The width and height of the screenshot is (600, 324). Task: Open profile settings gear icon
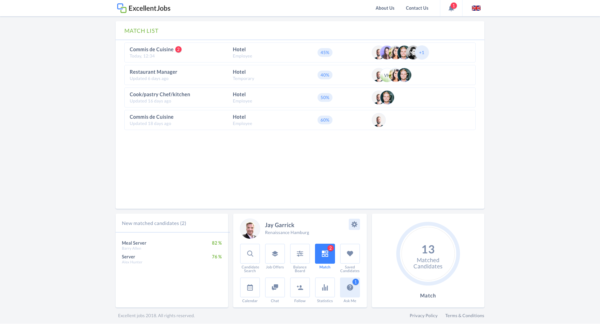point(354,224)
